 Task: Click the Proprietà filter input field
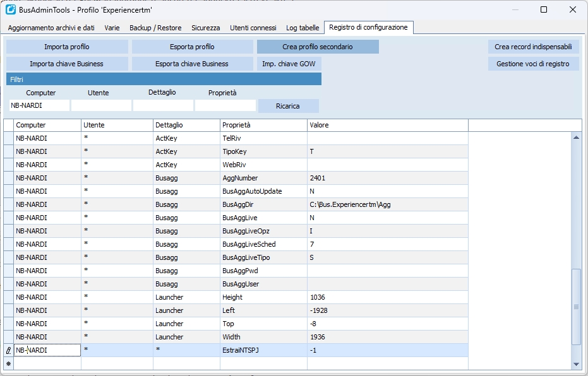point(225,105)
